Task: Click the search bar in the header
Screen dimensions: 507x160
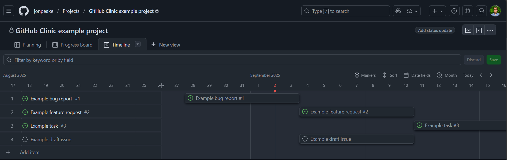Action: [x=346, y=11]
